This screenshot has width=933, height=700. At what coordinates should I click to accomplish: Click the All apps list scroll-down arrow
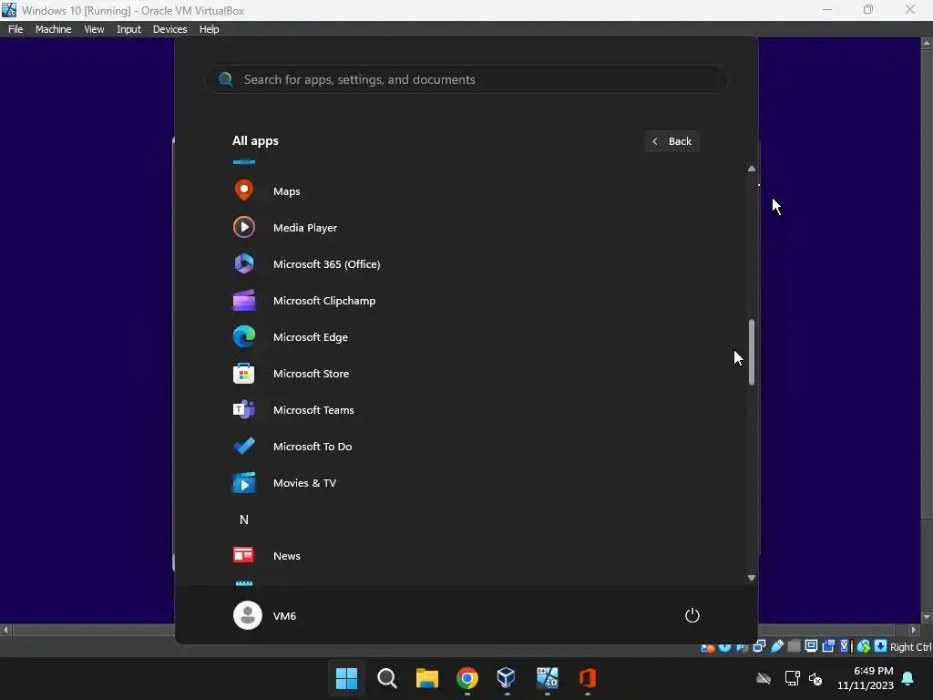752,578
